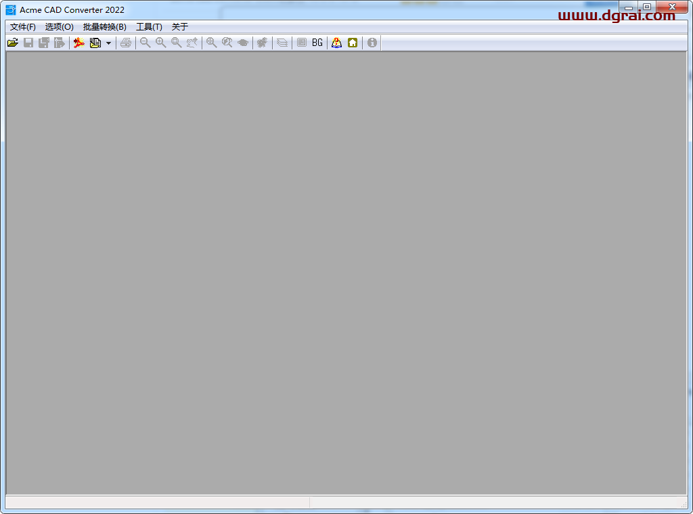
Task: Click the Save toolbar icon
Action: click(28, 43)
